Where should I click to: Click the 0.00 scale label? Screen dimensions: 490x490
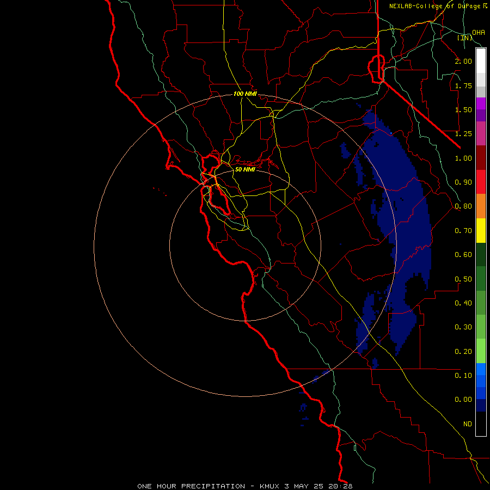tap(463, 400)
